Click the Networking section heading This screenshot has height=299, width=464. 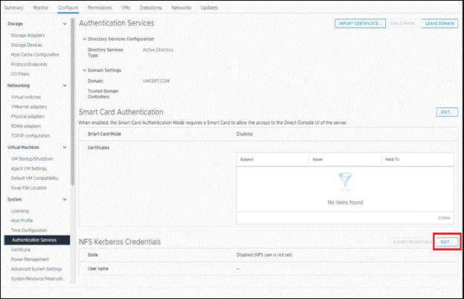(x=19, y=86)
